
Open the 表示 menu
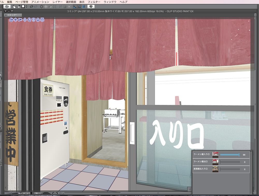pyautogui.click(x=83, y=1)
